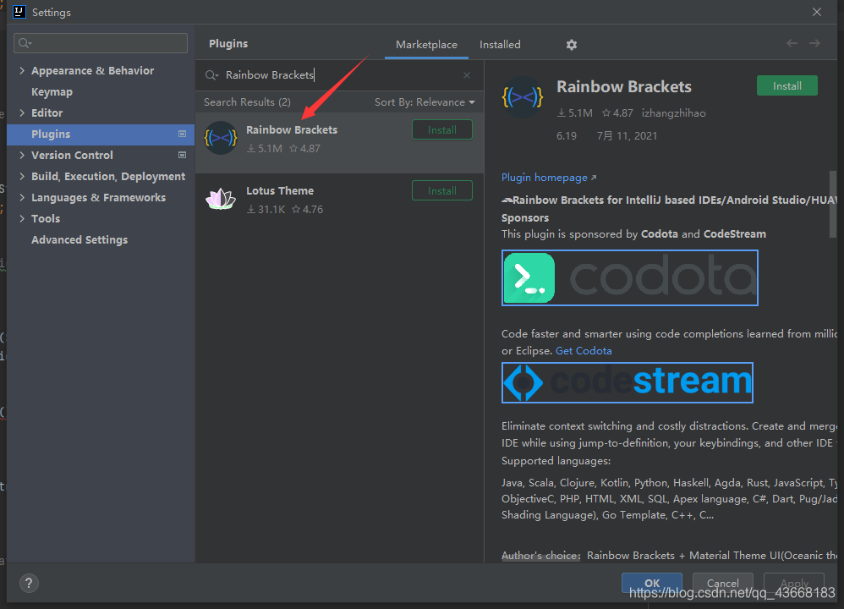Select Plugins in the settings tree
This screenshot has height=609, width=844.
tap(101, 134)
